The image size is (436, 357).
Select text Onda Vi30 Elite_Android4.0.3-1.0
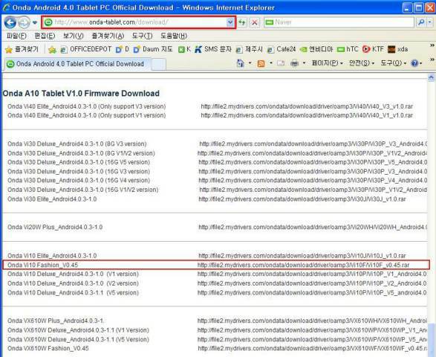pos(52,199)
